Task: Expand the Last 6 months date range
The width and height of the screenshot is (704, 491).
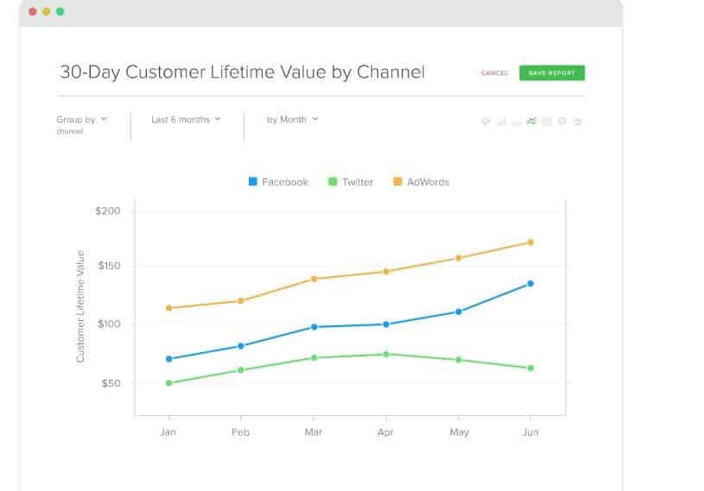Action: [x=186, y=120]
